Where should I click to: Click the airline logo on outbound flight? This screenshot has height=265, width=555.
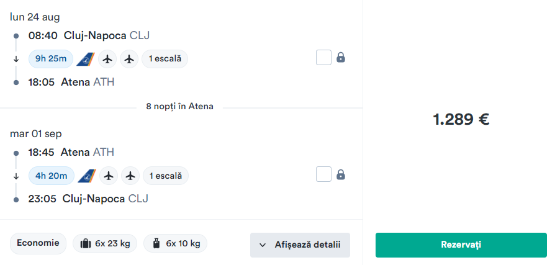(x=86, y=59)
